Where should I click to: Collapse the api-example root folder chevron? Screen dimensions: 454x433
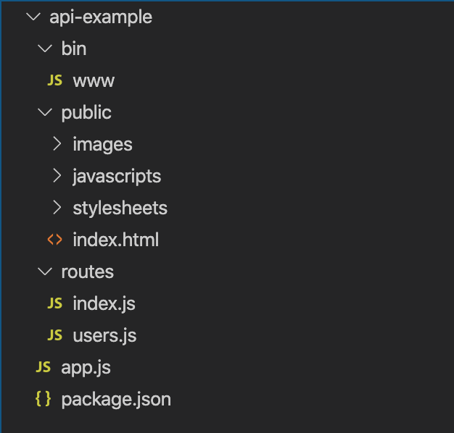click(33, 17)
